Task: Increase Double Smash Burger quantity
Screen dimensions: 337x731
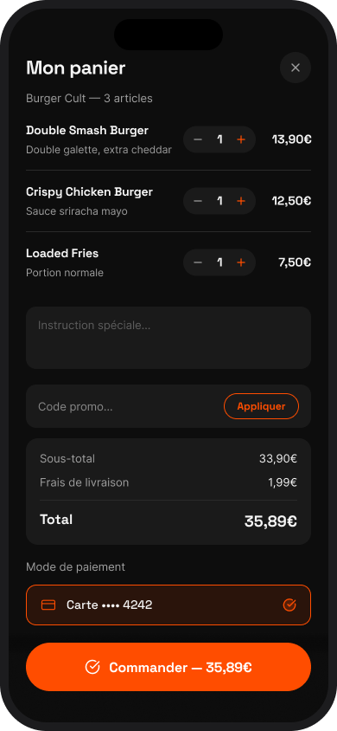Action: click(x=241, y=139)
